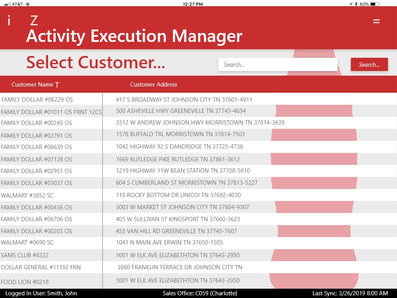Click Sales Office C059 (Charlotte) status
Screen dimensions: 397x298
click(200, 293)
